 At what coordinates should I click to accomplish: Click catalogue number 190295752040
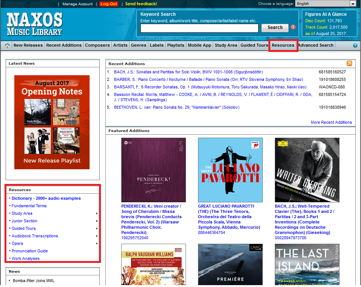135,238
